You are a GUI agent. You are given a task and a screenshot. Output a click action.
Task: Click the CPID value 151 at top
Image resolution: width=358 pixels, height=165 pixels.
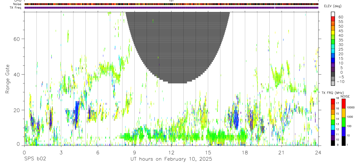[171, 1]
